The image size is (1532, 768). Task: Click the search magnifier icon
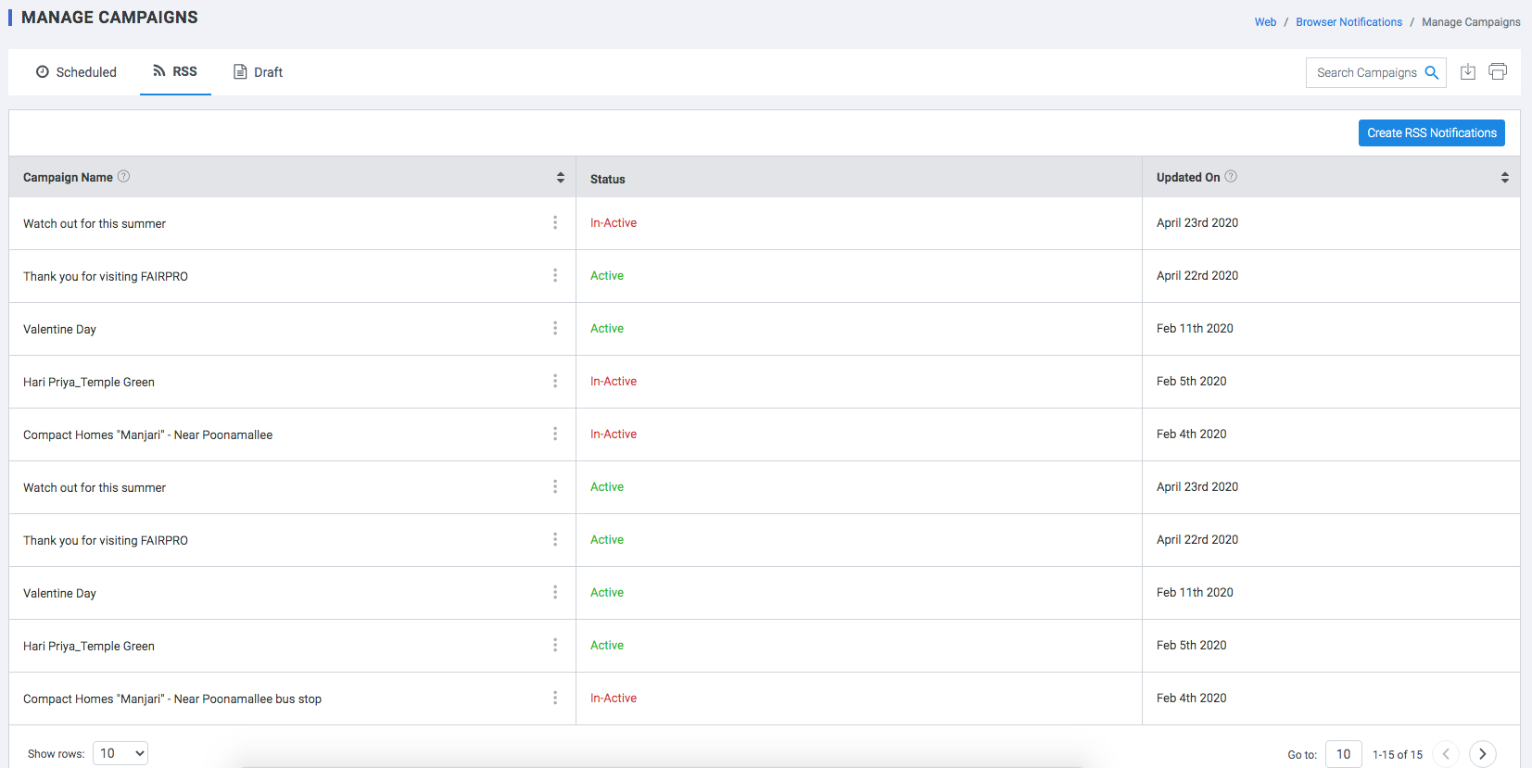(1432, 72)
